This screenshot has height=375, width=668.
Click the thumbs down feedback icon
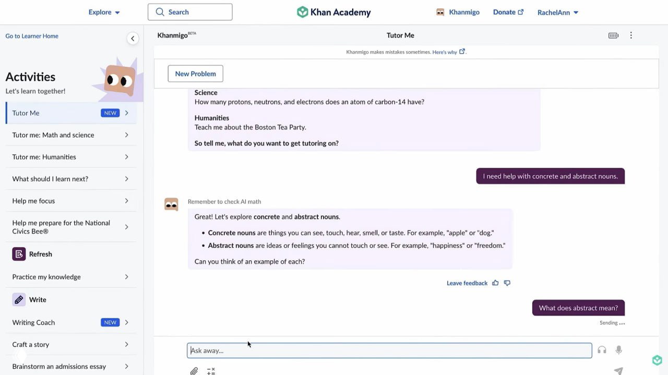[507, 283]
